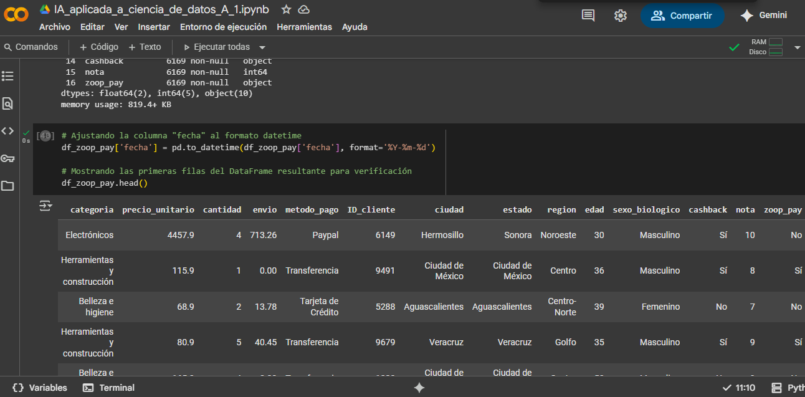The image size is (805, 397).
Task: Click the Aguascalientes ciudad cell
Action: click(434, 307)
